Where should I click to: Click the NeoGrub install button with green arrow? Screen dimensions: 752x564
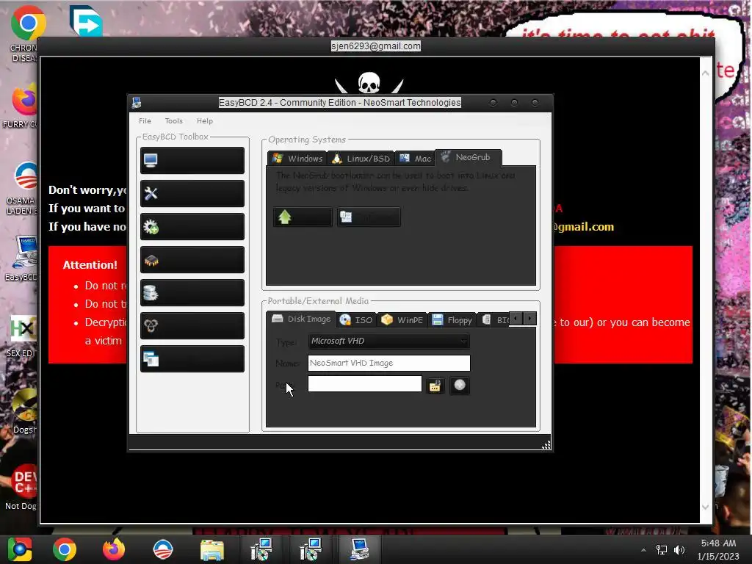[303, 217]
